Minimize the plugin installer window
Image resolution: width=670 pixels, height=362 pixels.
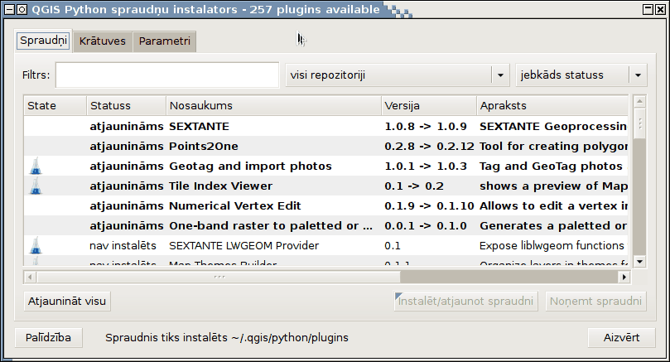(648, 9)
